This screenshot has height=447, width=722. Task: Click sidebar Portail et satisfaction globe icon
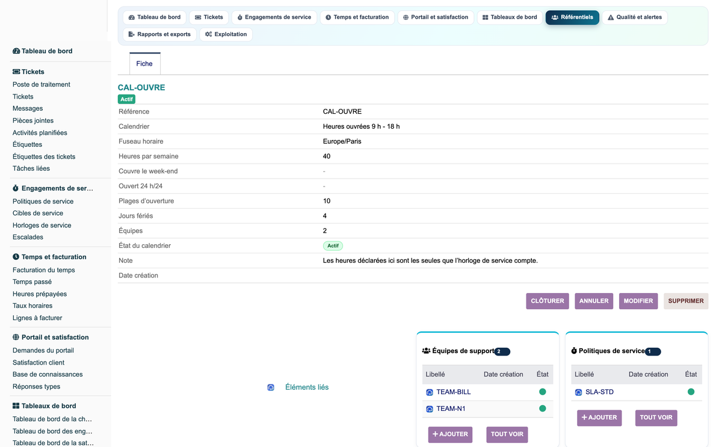tap(16, 338)
